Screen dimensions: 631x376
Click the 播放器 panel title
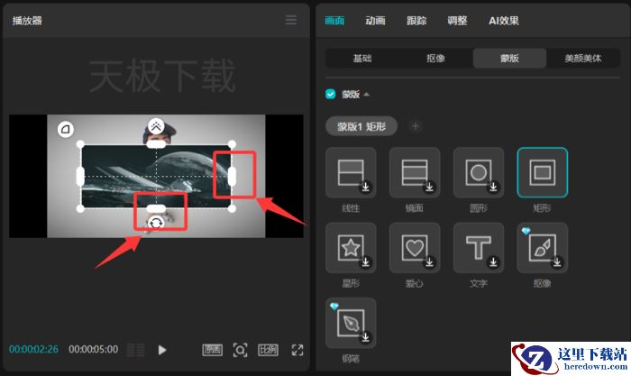(27, 21)
